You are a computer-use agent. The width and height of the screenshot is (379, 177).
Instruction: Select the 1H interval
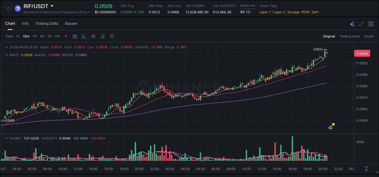(35, 36)
